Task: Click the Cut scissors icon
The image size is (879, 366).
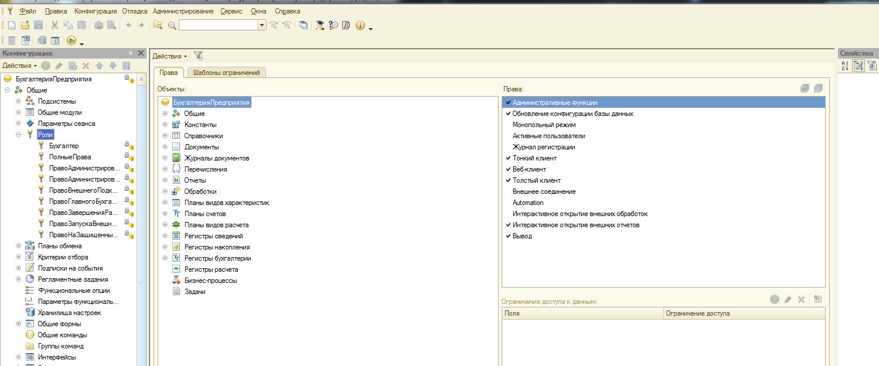Action: pos(54,25)
